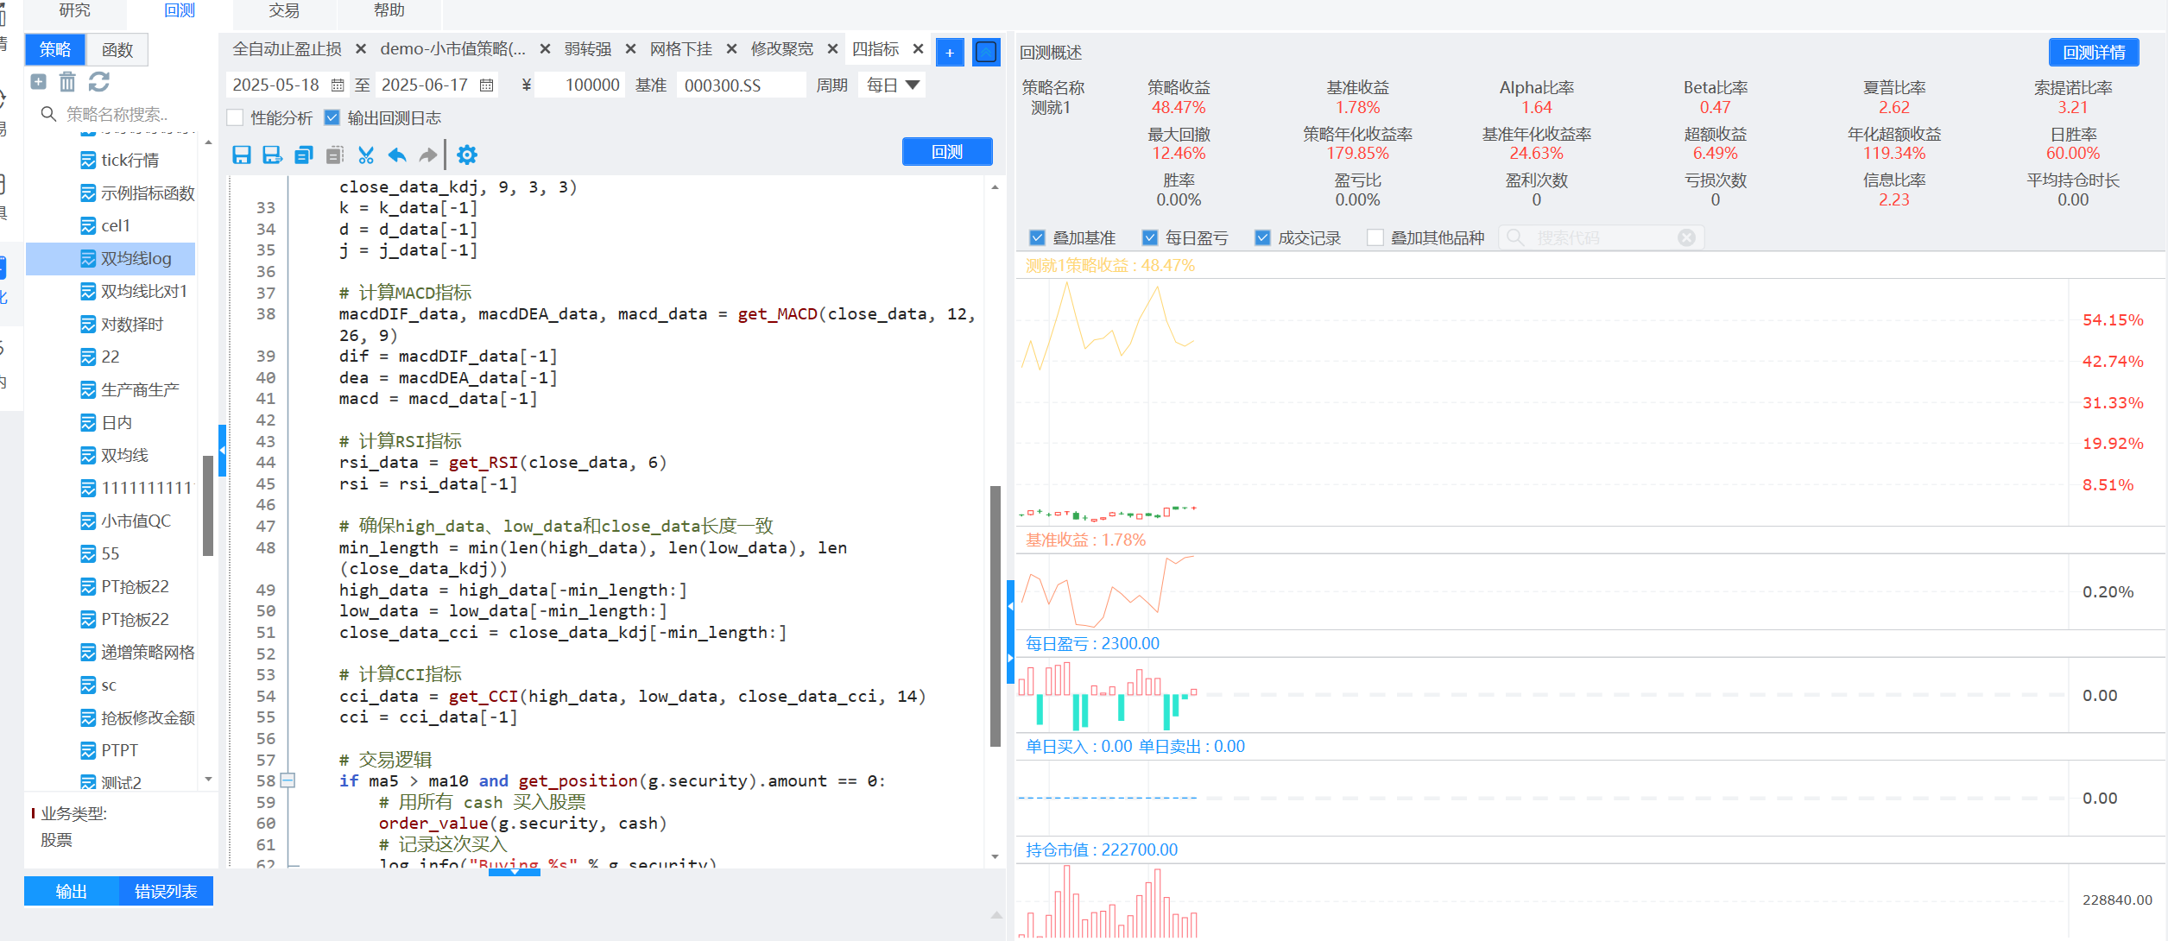Click strategy list scroll-up arrow

208,142
